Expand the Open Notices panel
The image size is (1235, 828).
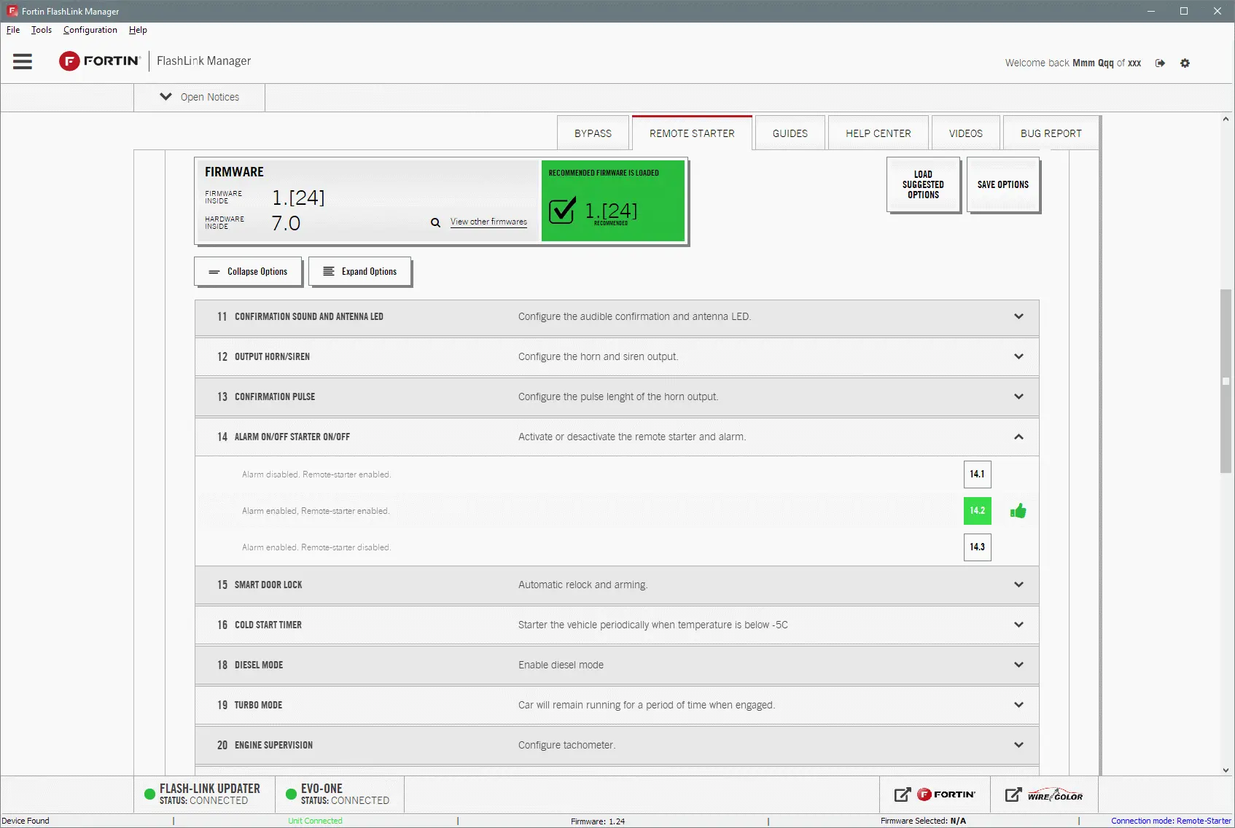click(199, 97)
